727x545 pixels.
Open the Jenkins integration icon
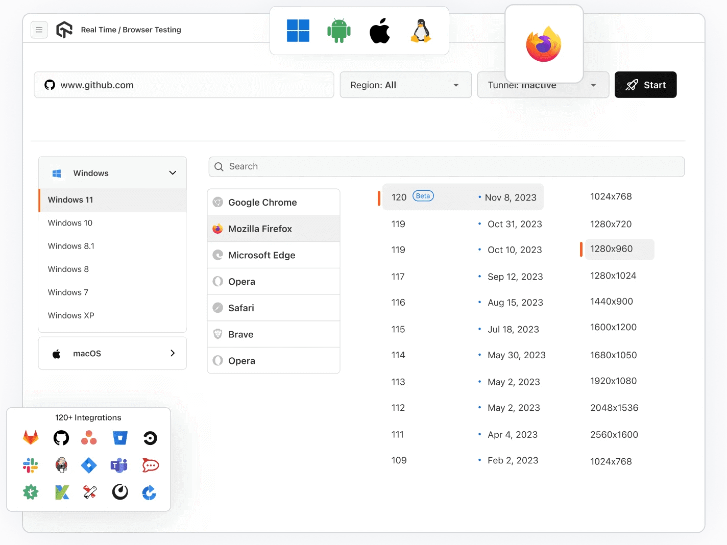tap(61, 465)
